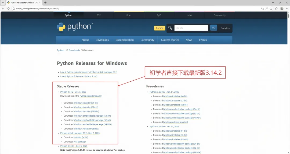The width and height of the screenshot is (290, 154).
Task: Select the PyPI top tab
Action: click(159, 15)
